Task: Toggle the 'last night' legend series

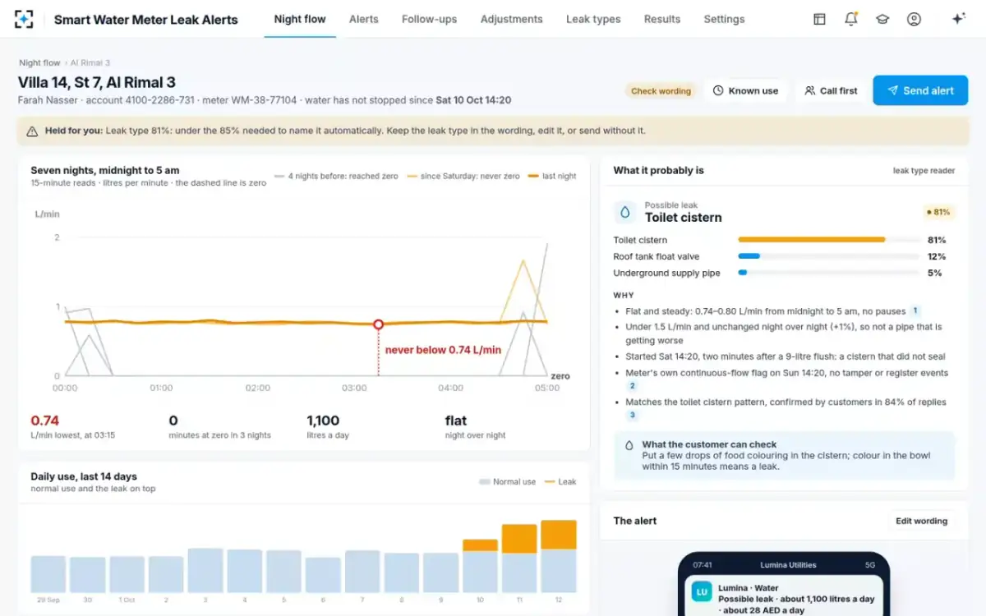Action: tap(552, 177)
